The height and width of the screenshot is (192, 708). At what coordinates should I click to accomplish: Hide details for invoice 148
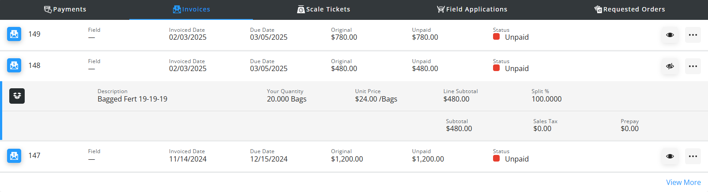coord(670,66)
